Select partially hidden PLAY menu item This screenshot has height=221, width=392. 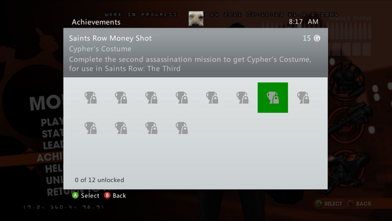(52, 122)
